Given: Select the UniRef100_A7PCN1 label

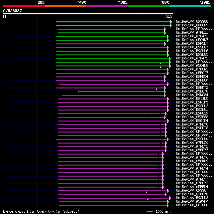Looking at the screenshot, I should point(192,69).
